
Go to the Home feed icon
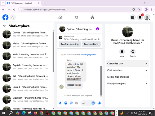[x=60, y=17]
